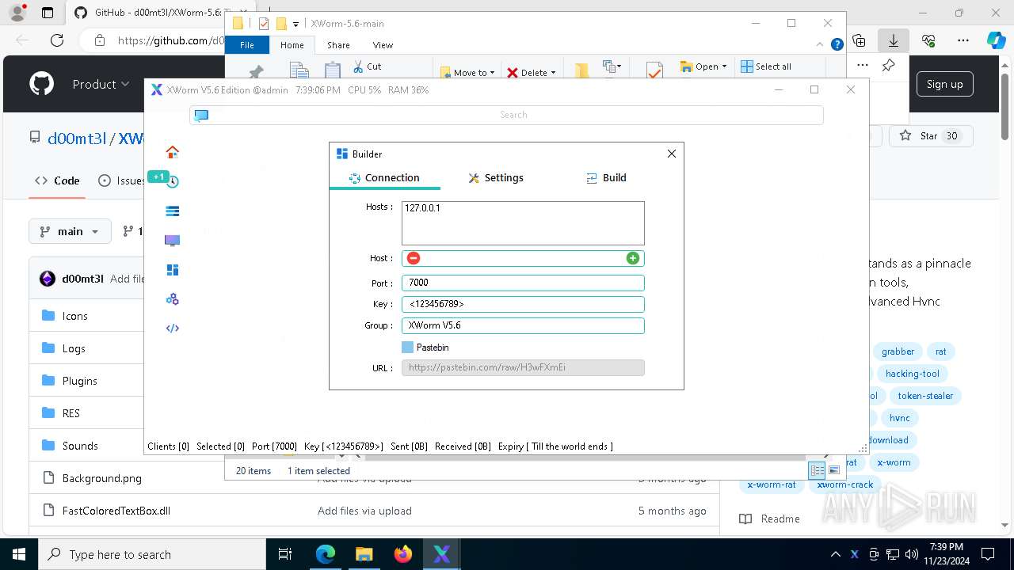
Task: Open the Logs folder on GitHub
Action: coord(74,348)
